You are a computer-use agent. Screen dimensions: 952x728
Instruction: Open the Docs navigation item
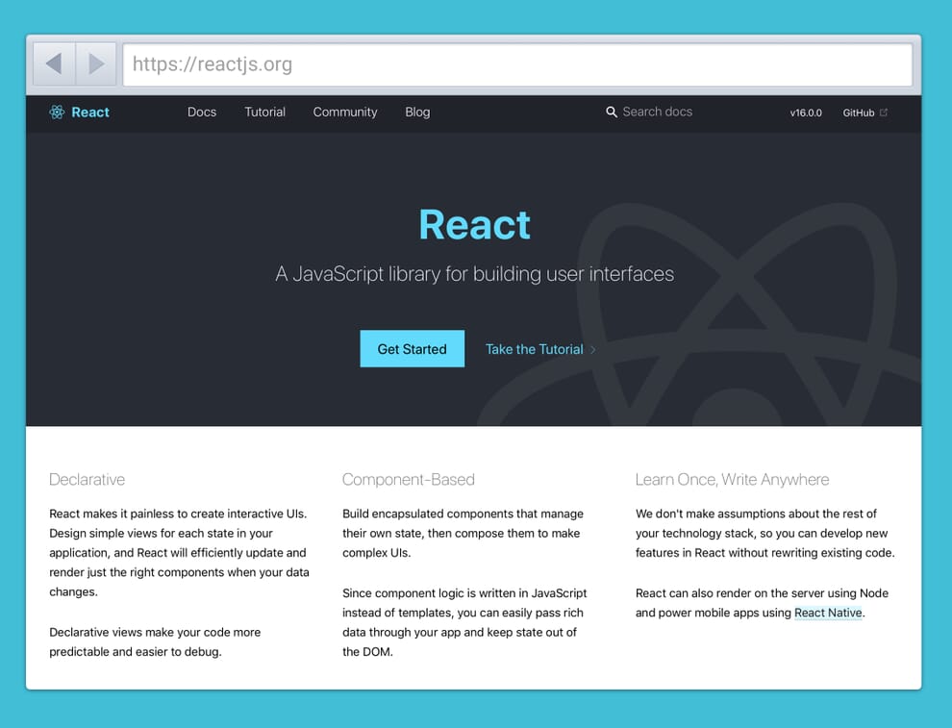click(202, 113)
